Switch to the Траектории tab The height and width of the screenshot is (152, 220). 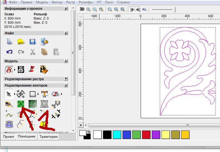(48, 137)
